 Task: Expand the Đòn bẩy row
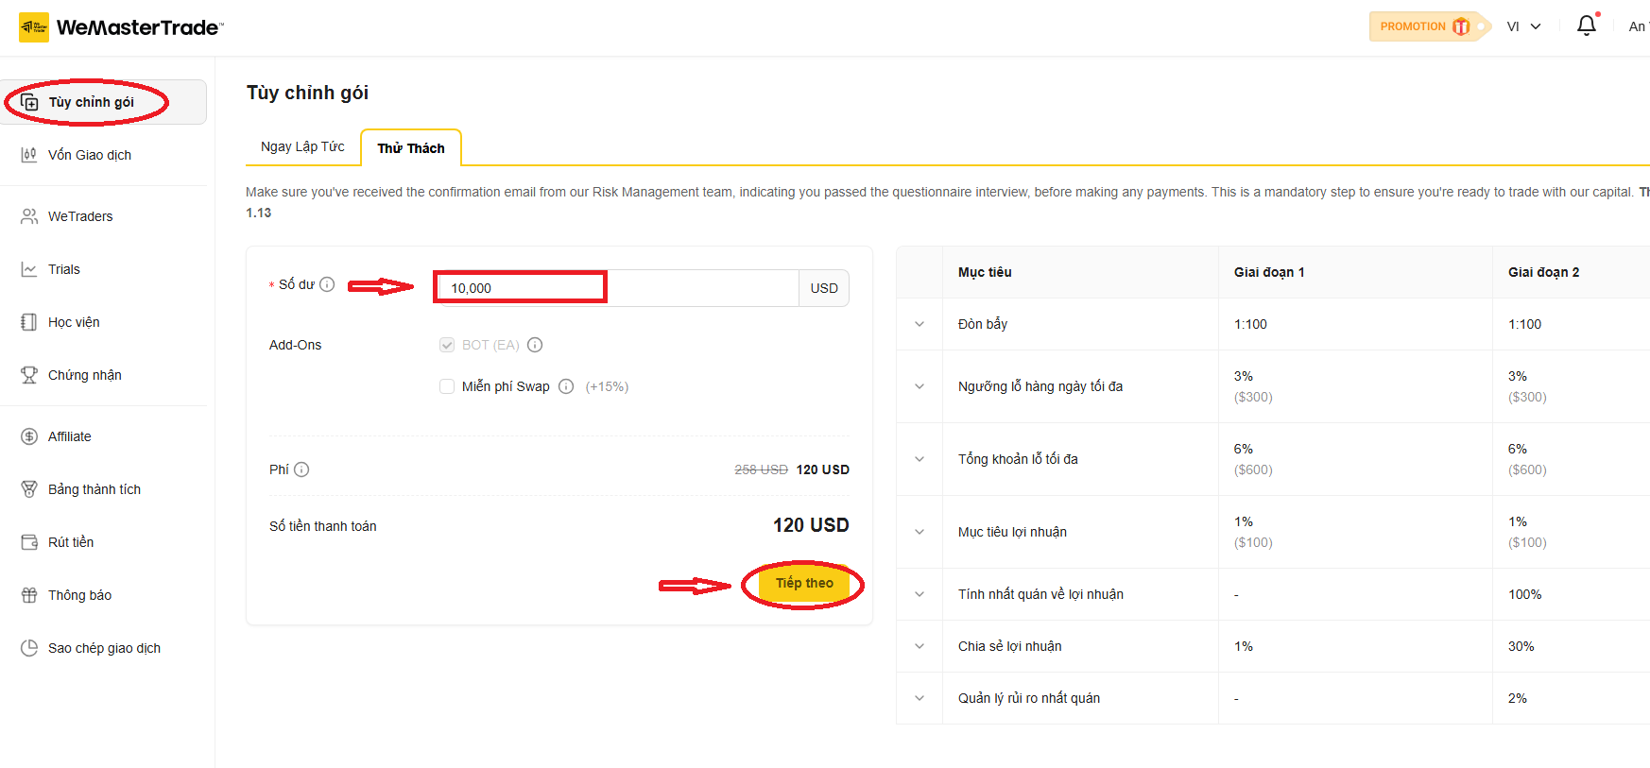[x=920, y=324]
